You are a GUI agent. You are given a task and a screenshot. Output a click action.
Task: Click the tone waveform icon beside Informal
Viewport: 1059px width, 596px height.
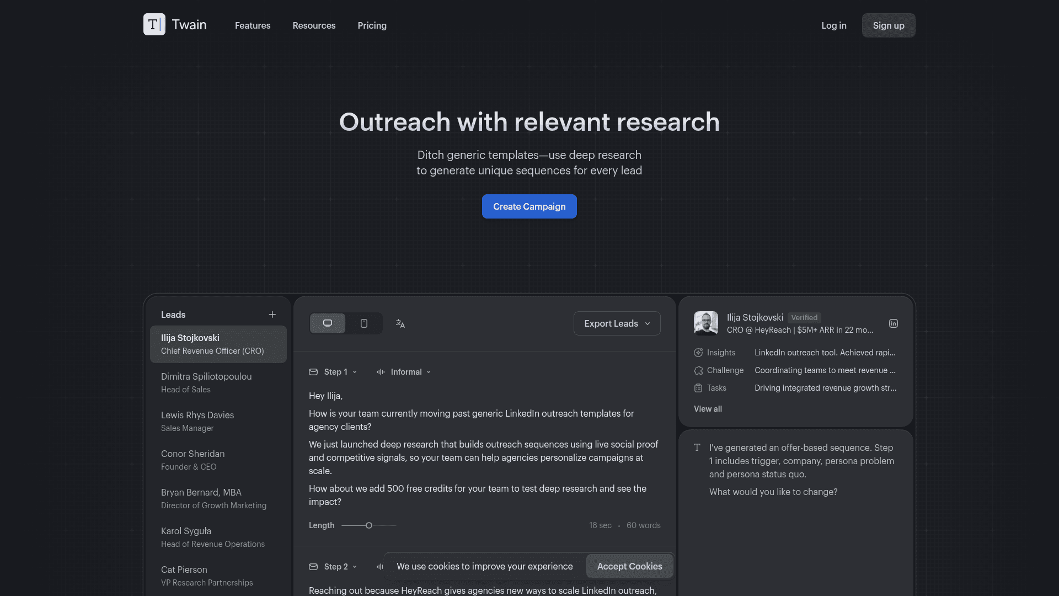(x=381, y=372)
